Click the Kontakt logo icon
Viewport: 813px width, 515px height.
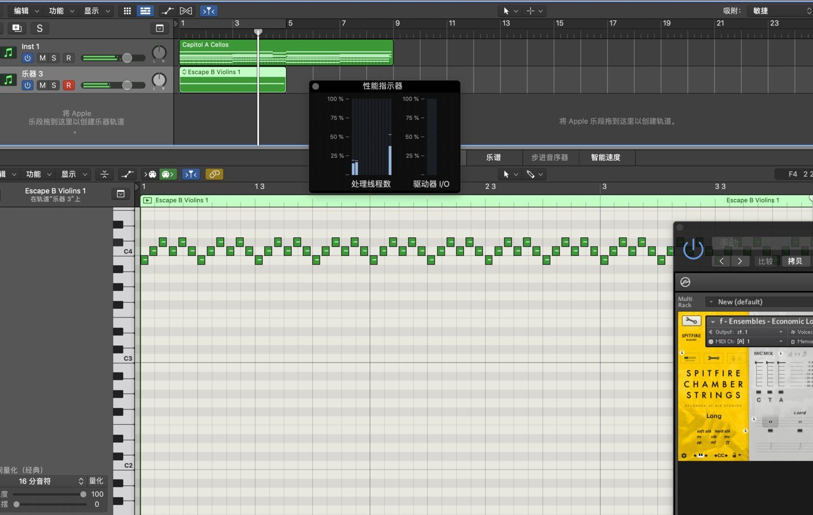click(685, 282)
